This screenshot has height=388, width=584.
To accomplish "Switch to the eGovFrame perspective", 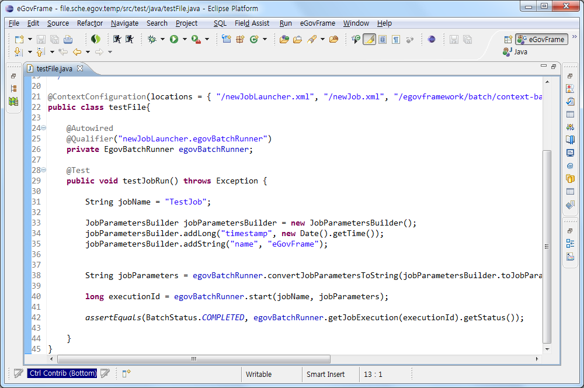I will (x=541, y=39).
